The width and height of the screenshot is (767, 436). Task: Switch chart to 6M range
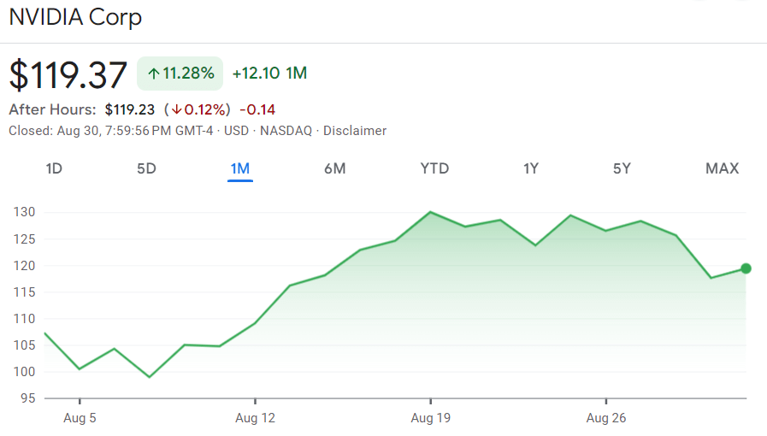click(335, 168)
